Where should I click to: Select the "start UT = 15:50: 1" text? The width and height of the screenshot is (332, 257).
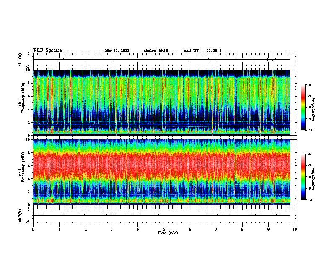[x=202, y=50]
